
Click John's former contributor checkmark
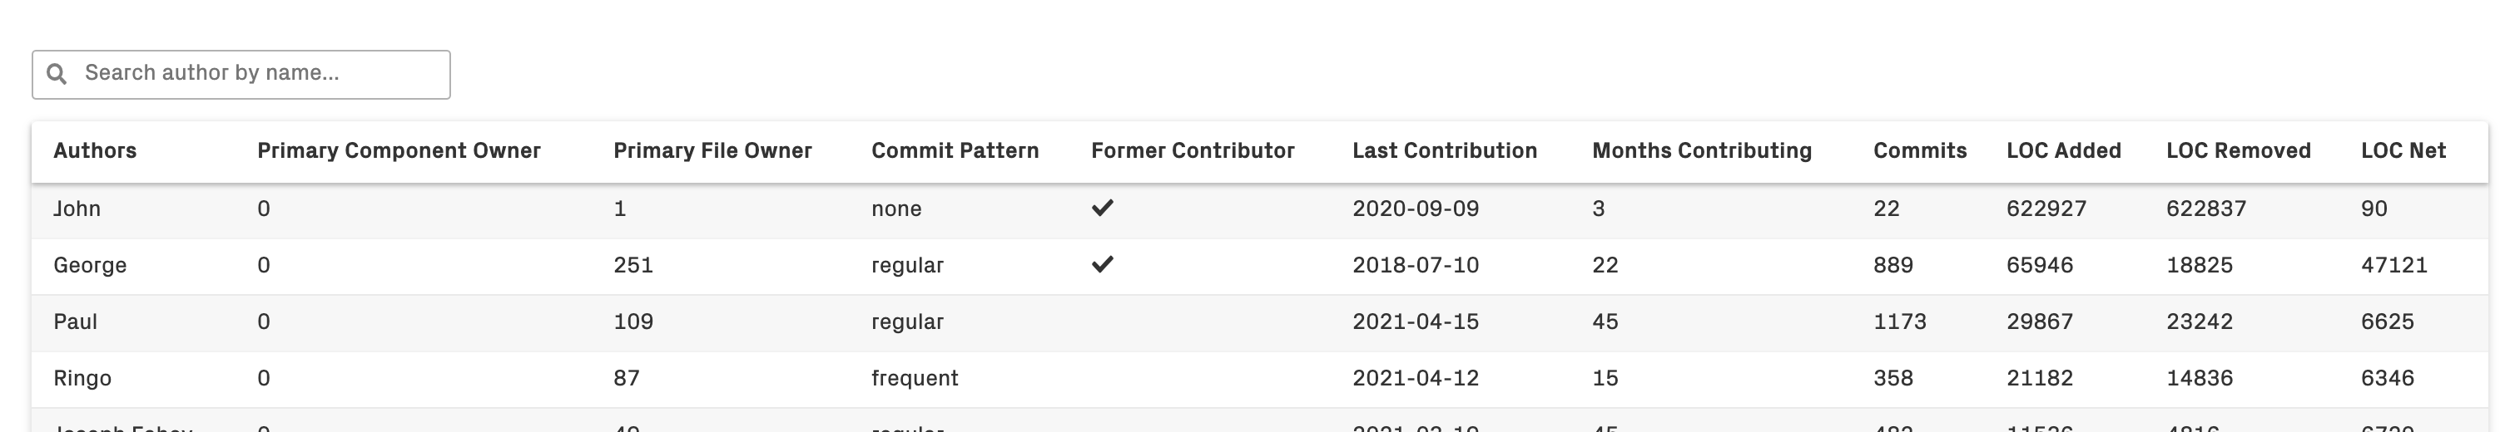(x=1102, y=209)
